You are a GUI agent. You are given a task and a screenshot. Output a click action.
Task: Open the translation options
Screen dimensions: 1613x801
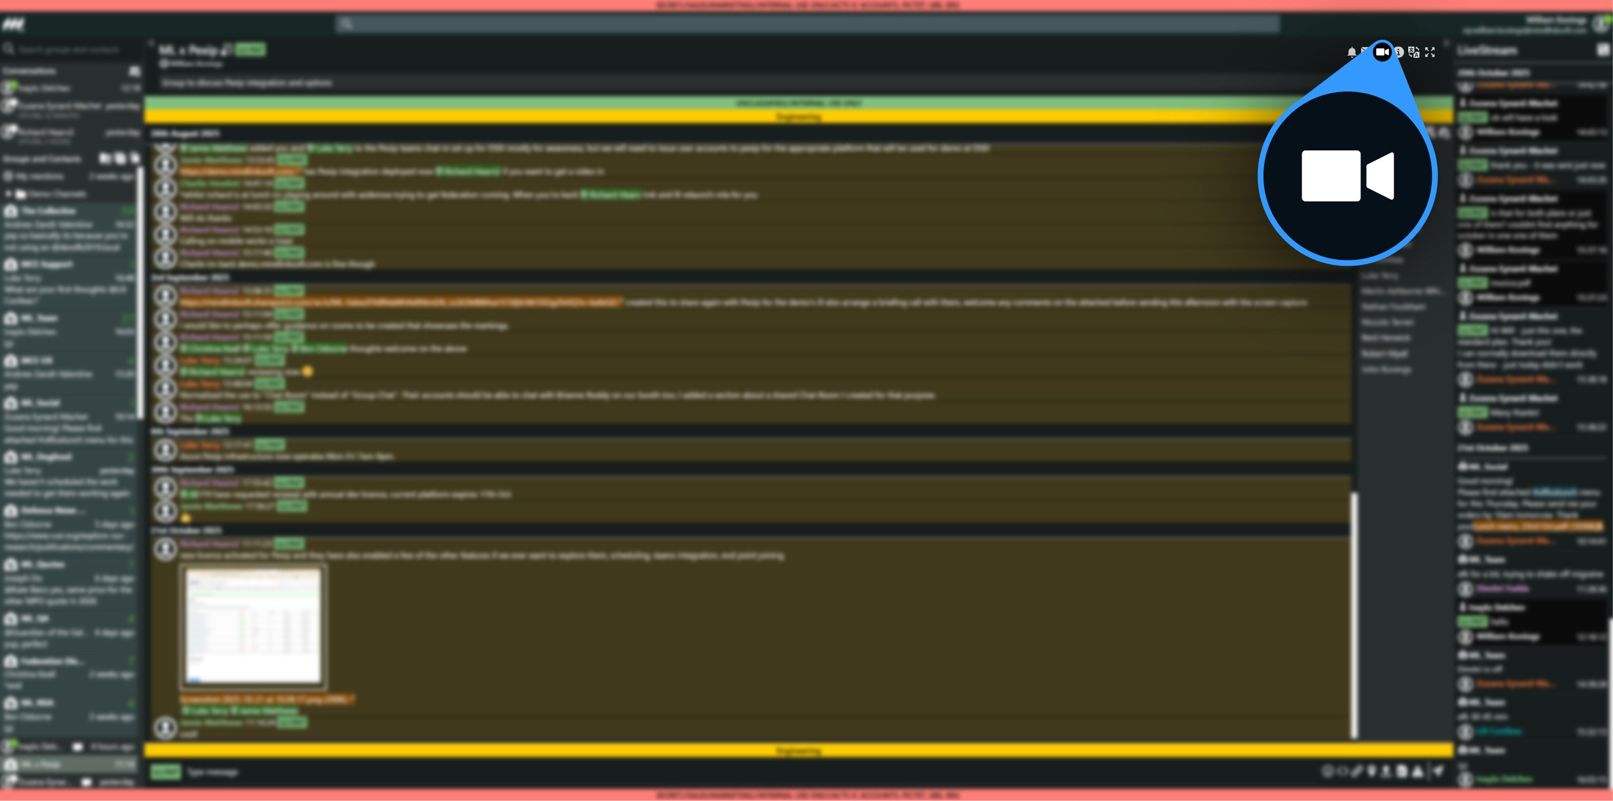point(1414,53)
